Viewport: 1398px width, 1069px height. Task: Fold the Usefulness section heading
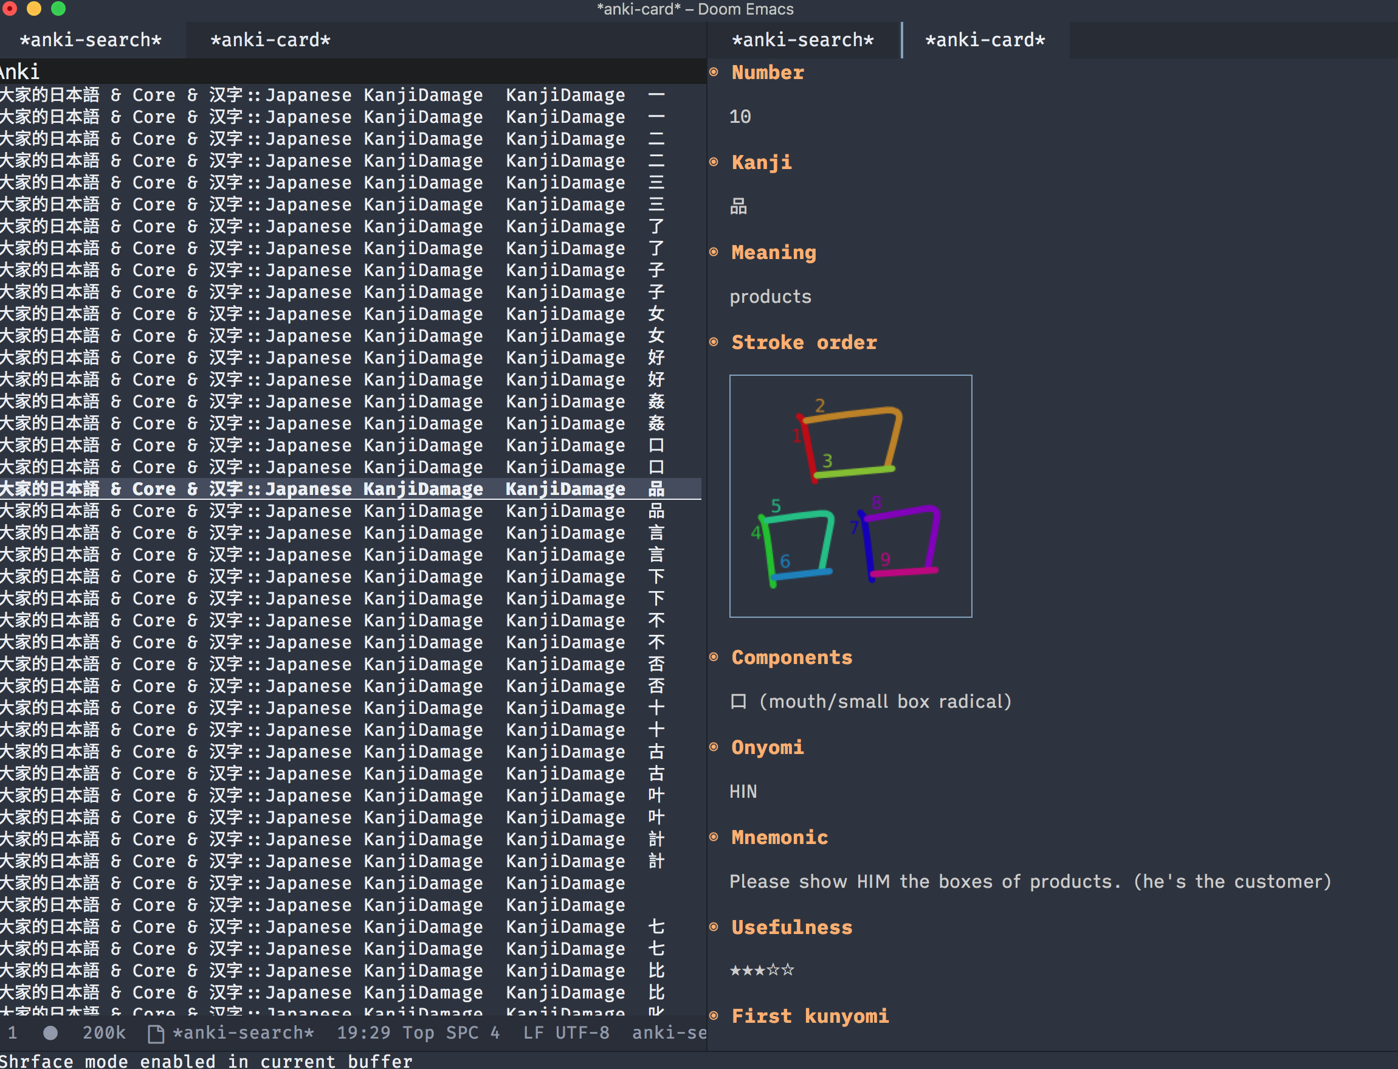pyautogui.click(x=791, y=927)
